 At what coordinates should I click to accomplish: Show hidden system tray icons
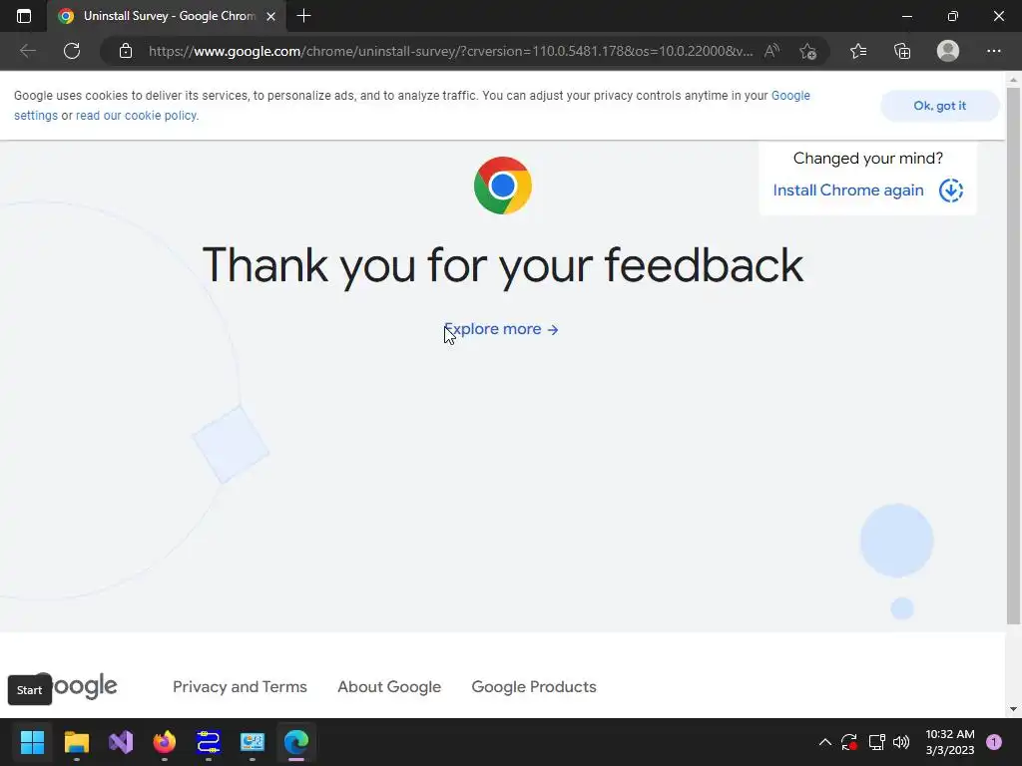click(x=824, y=742)
